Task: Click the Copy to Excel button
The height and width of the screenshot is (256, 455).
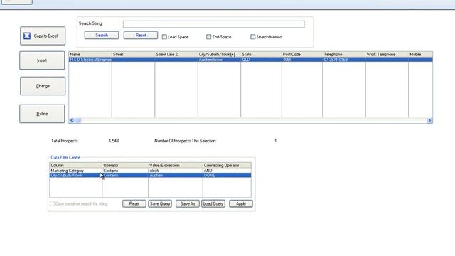Action: [43, 36]
